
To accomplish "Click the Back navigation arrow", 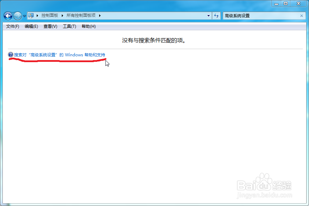I will click(x=8, y=15).
